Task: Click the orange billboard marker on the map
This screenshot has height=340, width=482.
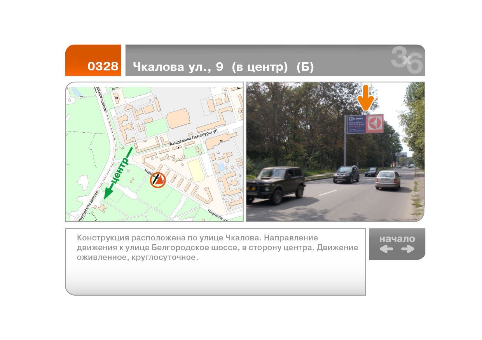Action: tap(158, 180)
